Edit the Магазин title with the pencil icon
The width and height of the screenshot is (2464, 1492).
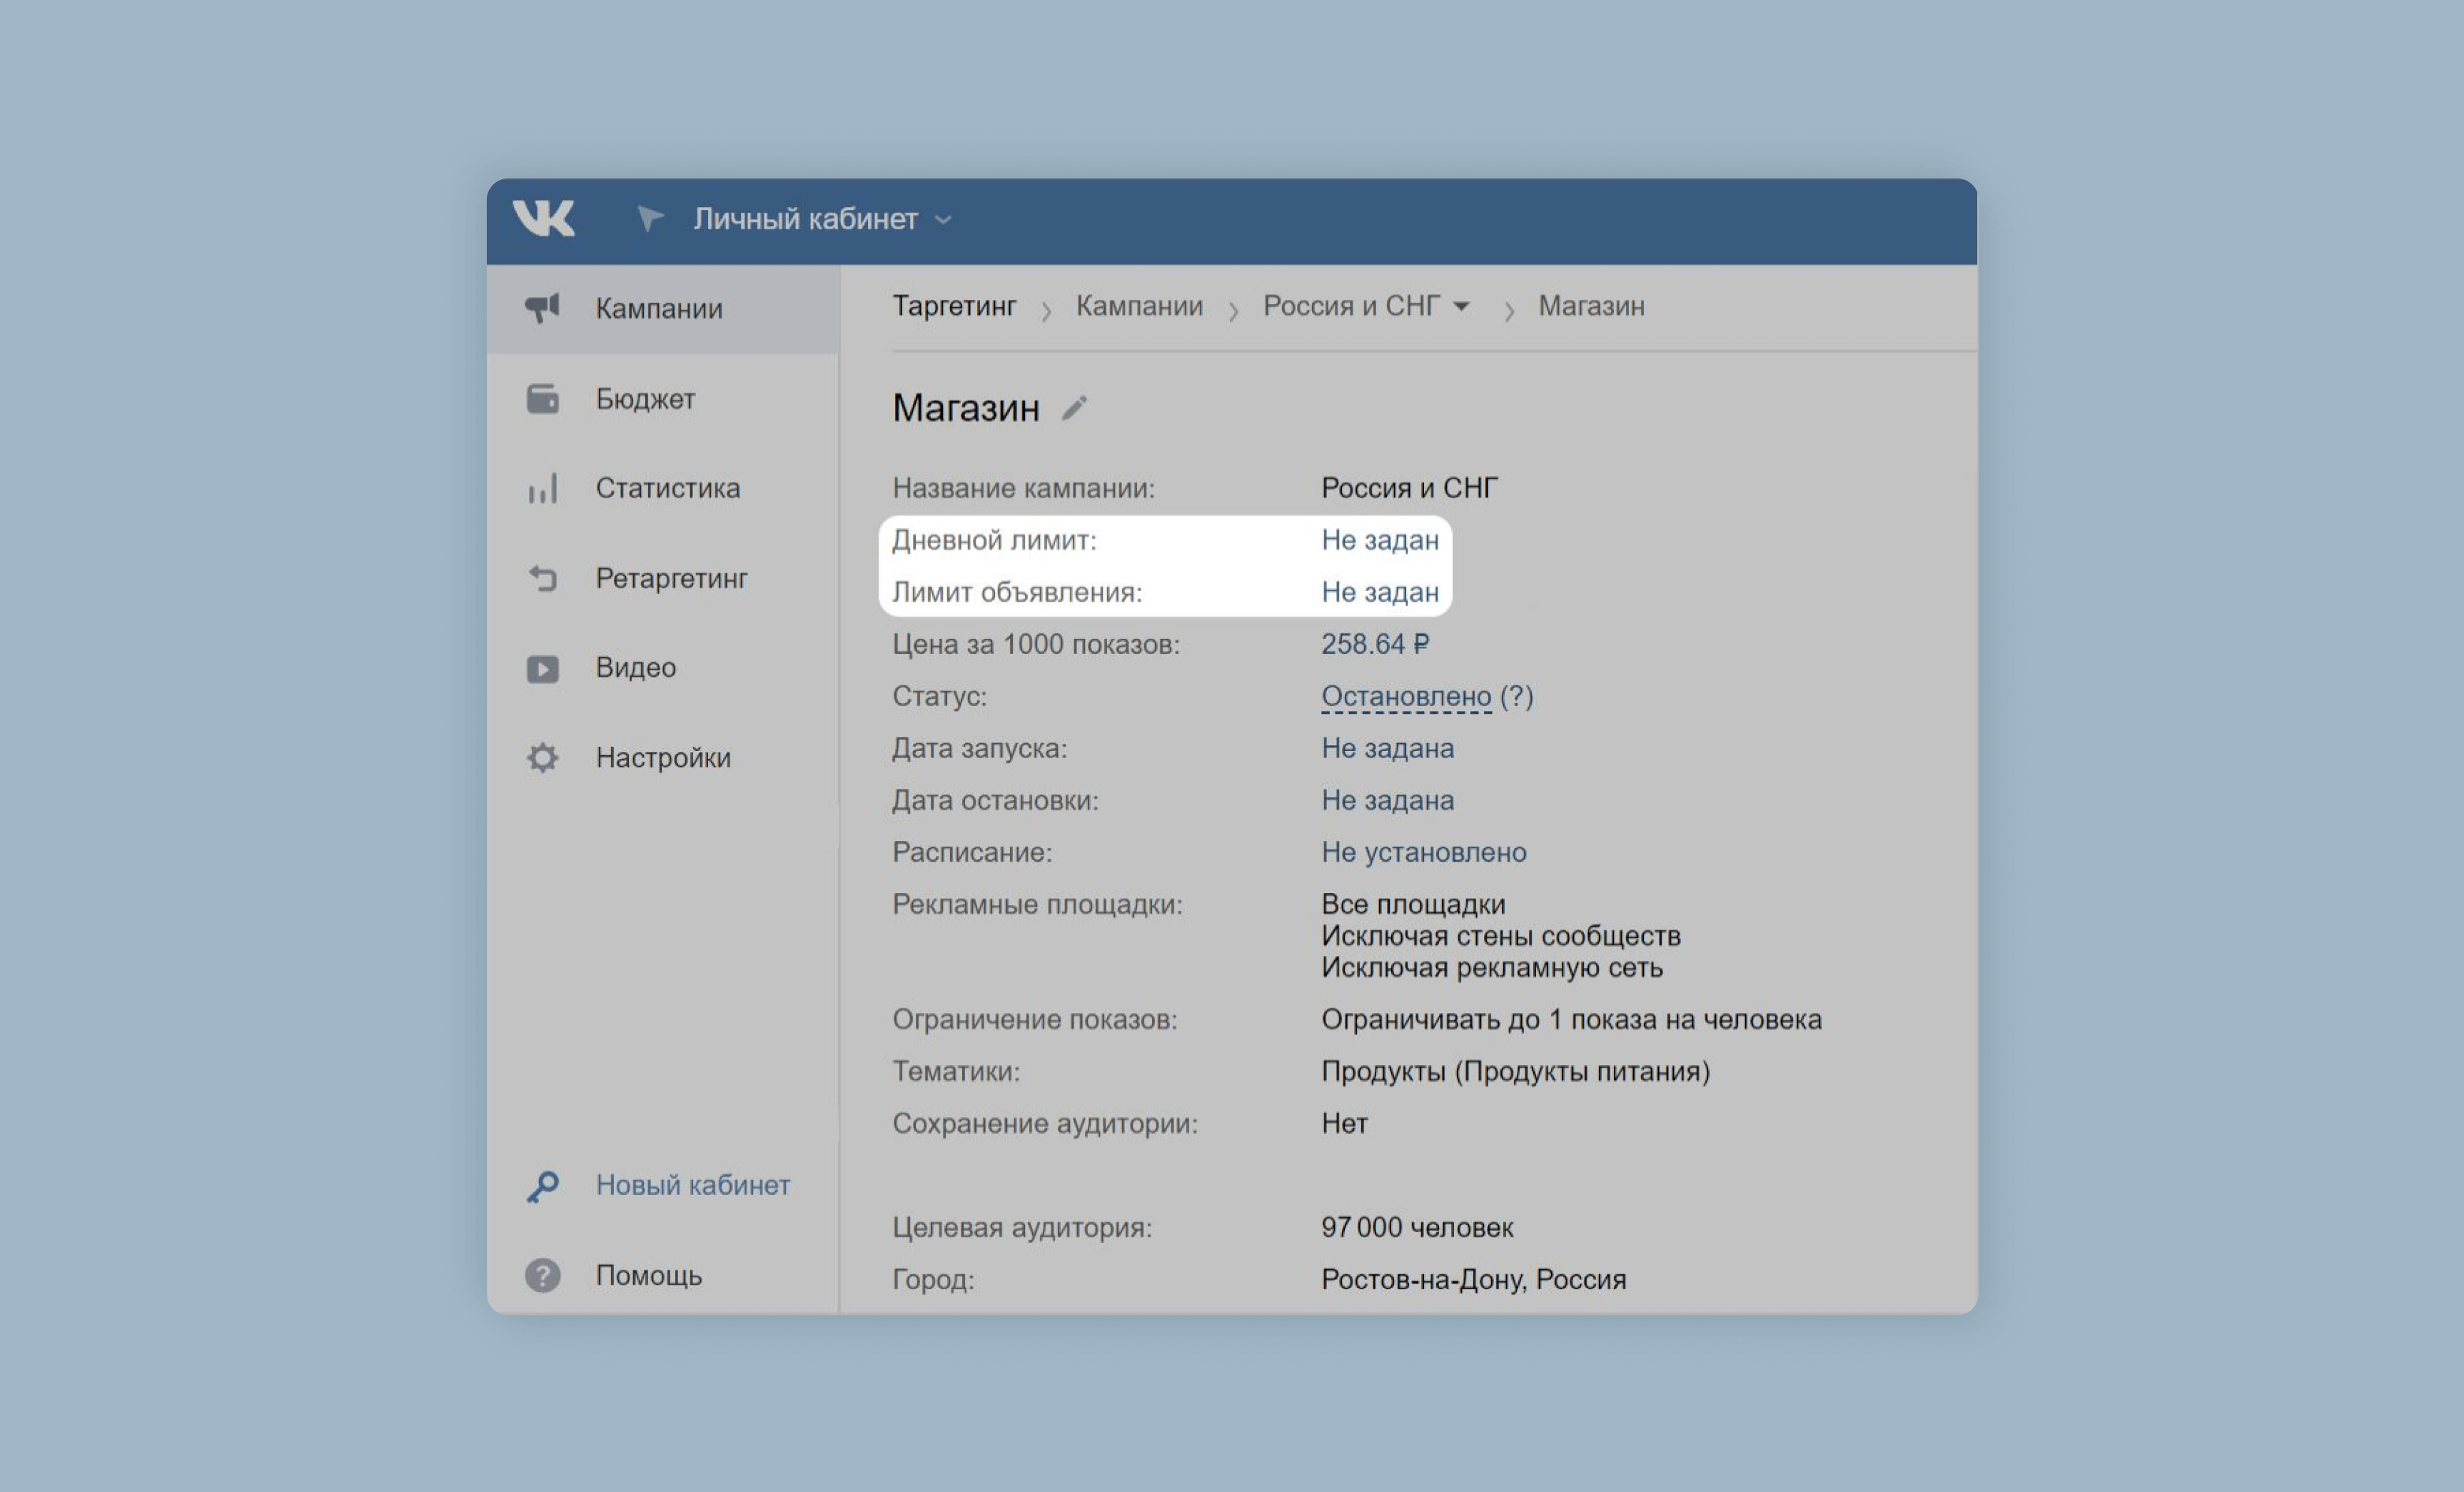[1074, 408]
